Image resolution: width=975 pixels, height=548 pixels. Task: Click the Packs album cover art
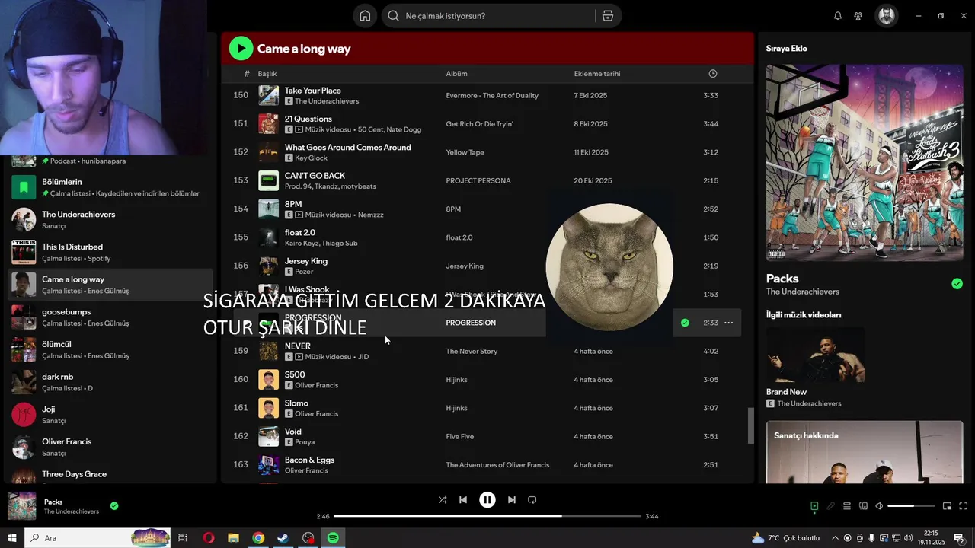865,163
